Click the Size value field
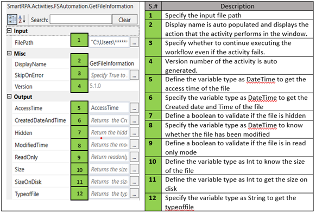 coord(109,169)
